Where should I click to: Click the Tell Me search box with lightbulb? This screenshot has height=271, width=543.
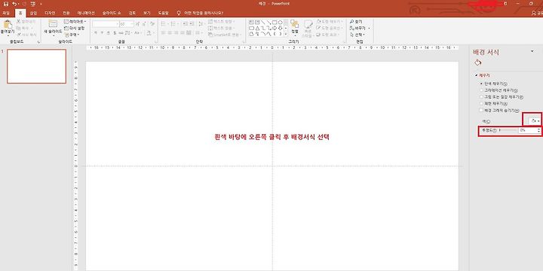tap(200, 13)
